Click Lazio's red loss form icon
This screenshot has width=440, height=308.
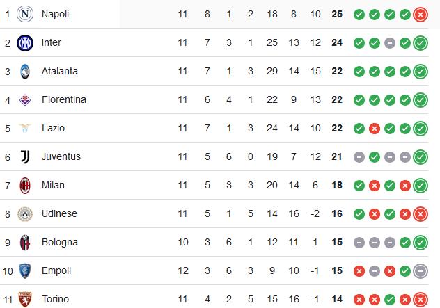point(375,129)
